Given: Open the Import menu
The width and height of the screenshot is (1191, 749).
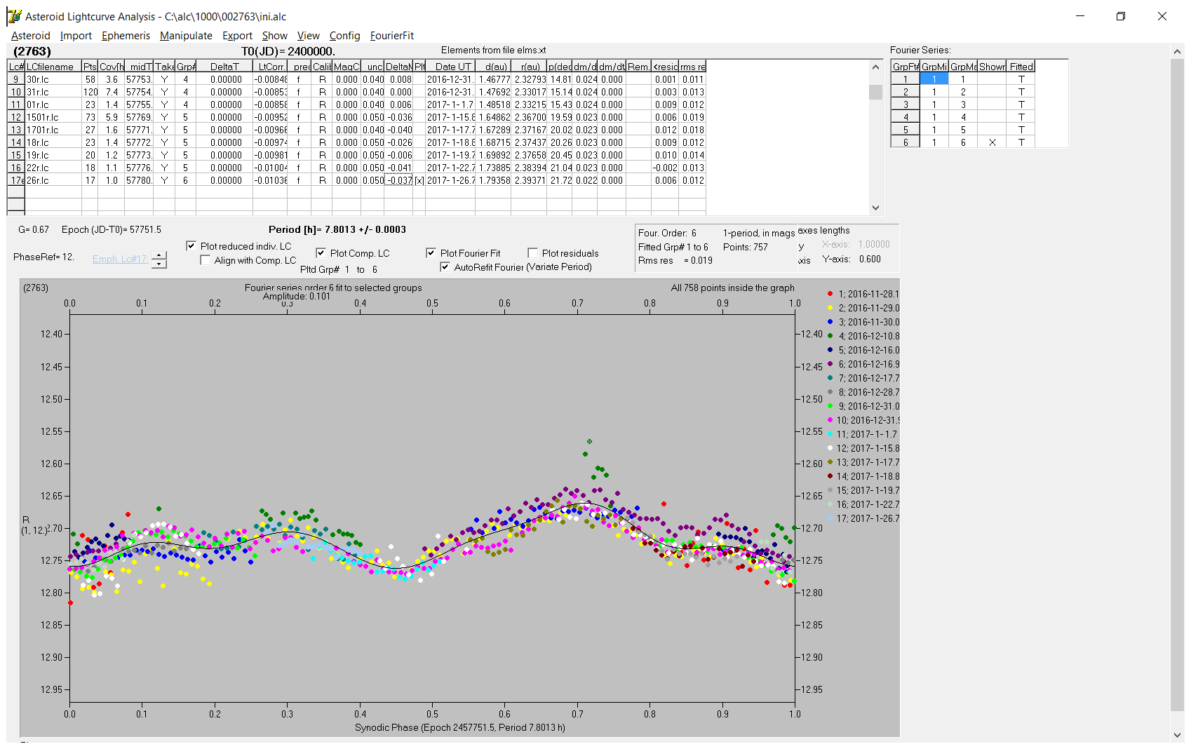Looking at the screenshot, I should (x=76, y=36).
